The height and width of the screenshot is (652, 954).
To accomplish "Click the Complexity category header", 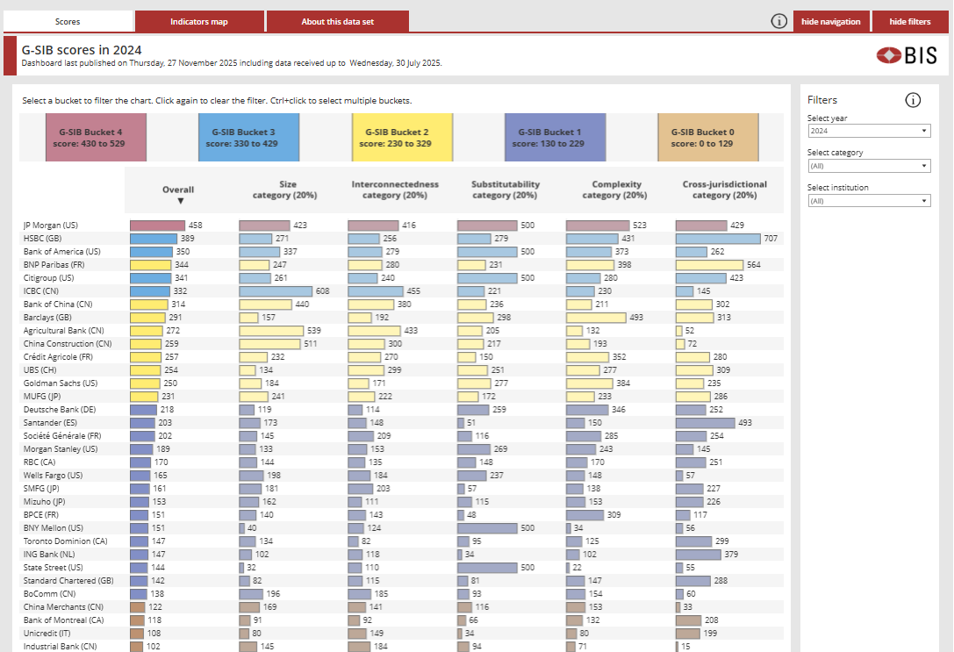I will click(x=615, y=190).
